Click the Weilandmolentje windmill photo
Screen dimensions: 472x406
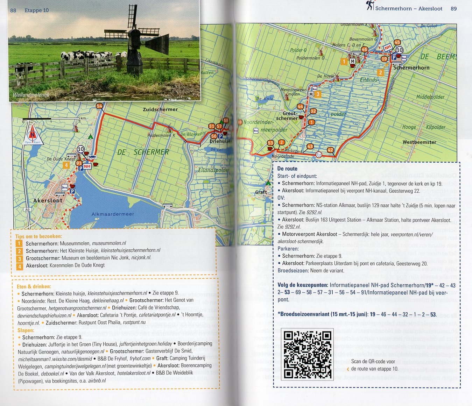[x=104, y=52]
